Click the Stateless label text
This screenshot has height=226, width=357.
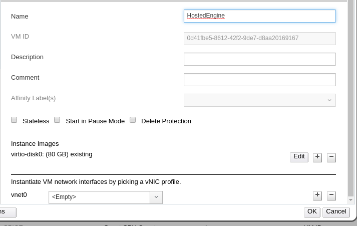coord(36,121)
